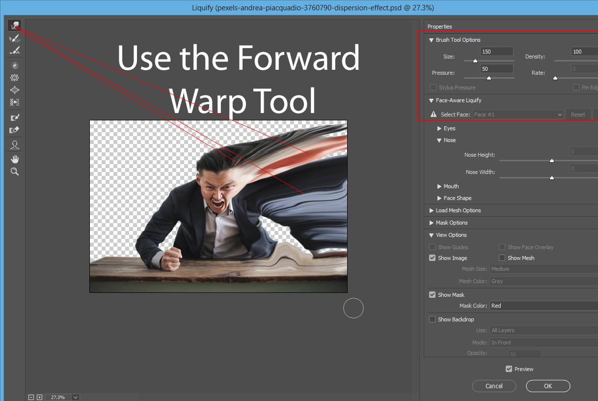Select the Reconstruct tool
The height and width of the screenshot is (401, 598).
14,38
